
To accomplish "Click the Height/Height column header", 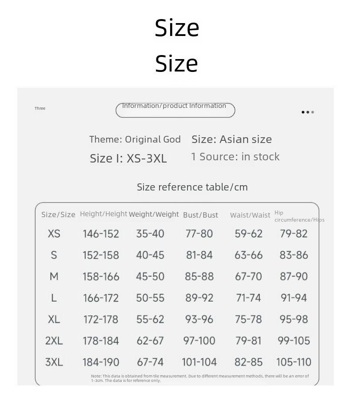I will point(104,214).
